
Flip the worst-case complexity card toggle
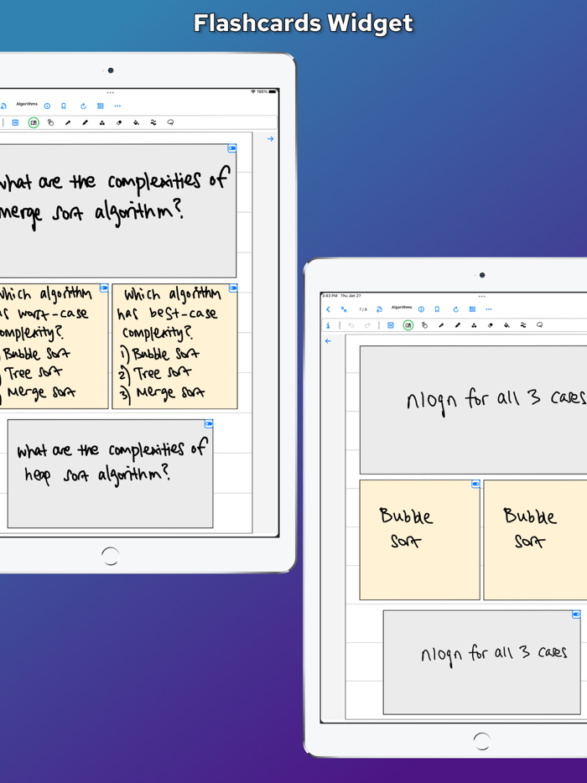coord(104,288)
